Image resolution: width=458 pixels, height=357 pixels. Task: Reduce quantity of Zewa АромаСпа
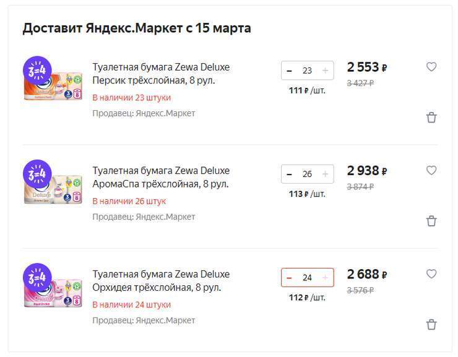(x=290, y=174)
